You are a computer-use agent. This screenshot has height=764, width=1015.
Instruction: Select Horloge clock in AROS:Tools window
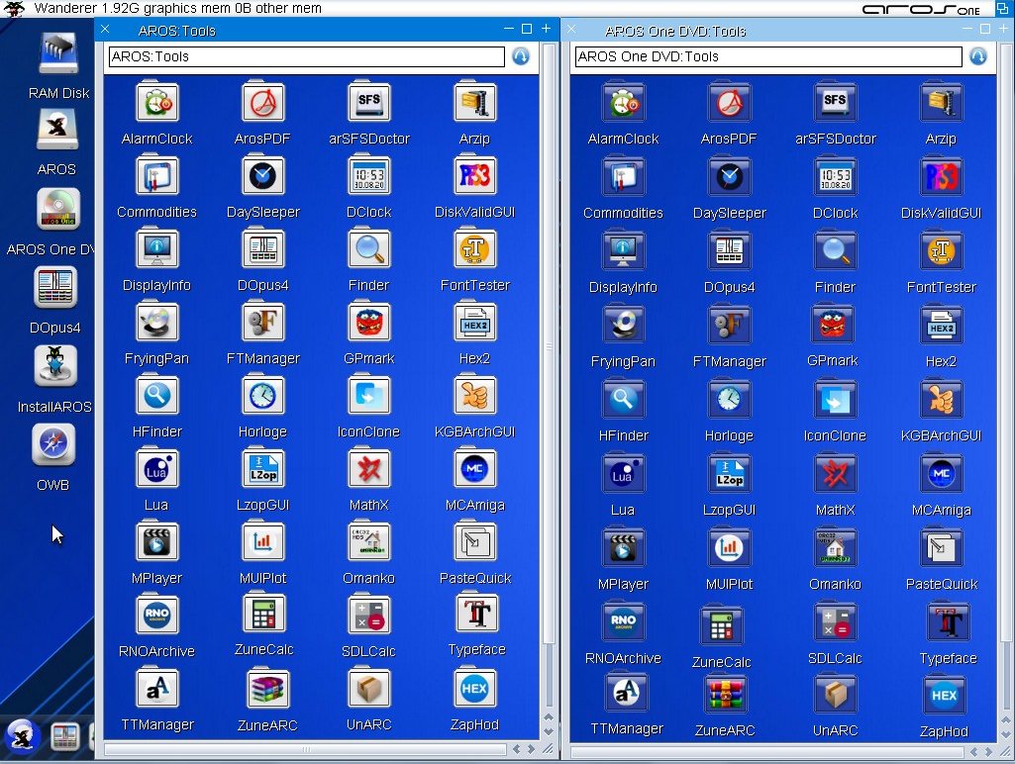point(262,395)
